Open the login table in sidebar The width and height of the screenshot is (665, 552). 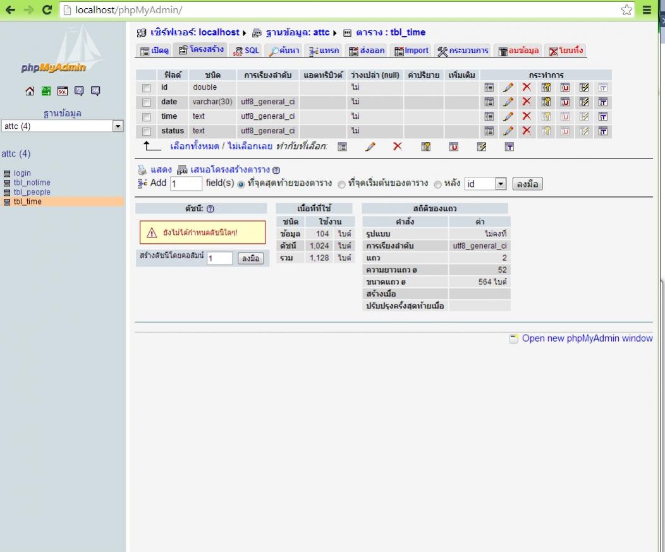pos(22,173)
